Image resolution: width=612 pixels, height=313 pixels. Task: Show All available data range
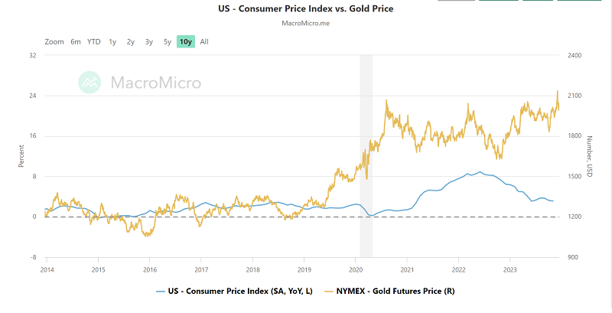tap(204, 41)
